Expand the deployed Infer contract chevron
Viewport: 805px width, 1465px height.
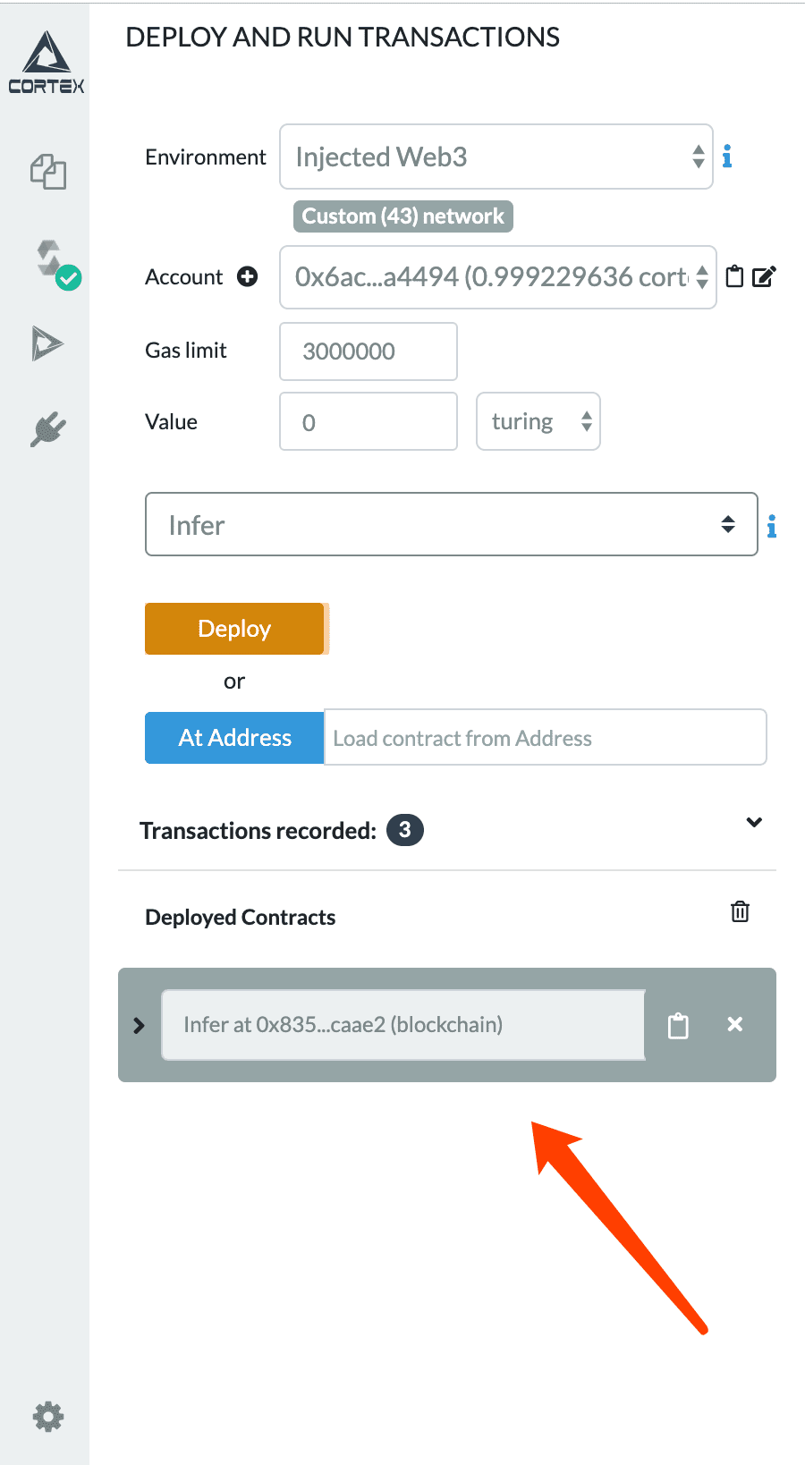[139, 1025]
